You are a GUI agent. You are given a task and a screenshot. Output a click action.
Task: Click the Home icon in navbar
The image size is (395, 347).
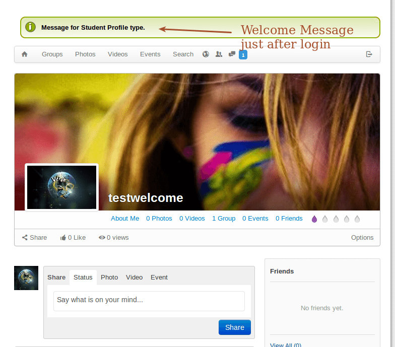[25, 54]
